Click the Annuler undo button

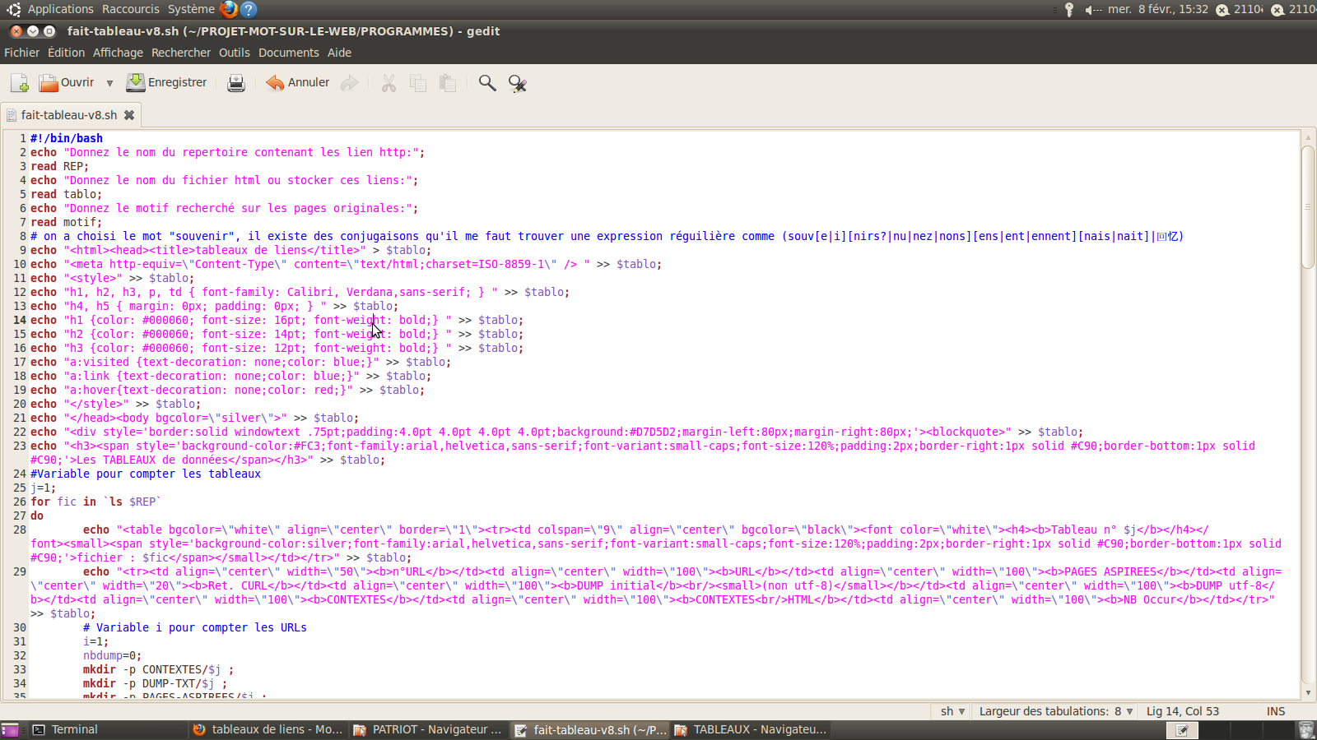tap(298, 83)
